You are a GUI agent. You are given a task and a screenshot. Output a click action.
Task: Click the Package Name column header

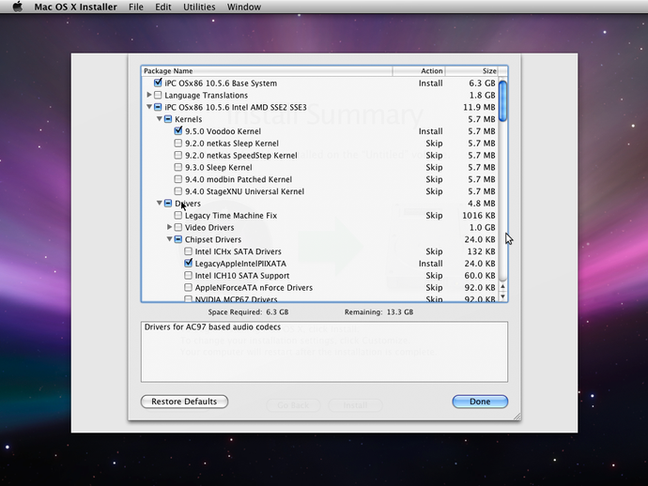click(267, 71)
